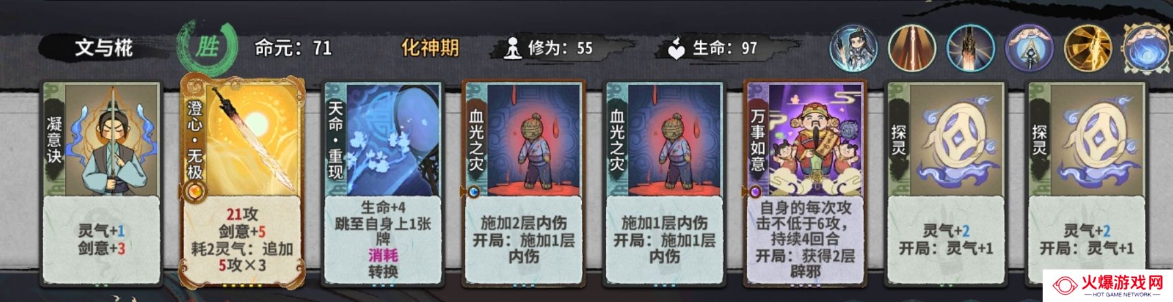
Task: Click the praying hands eye skill icon
Action: 1029,48
